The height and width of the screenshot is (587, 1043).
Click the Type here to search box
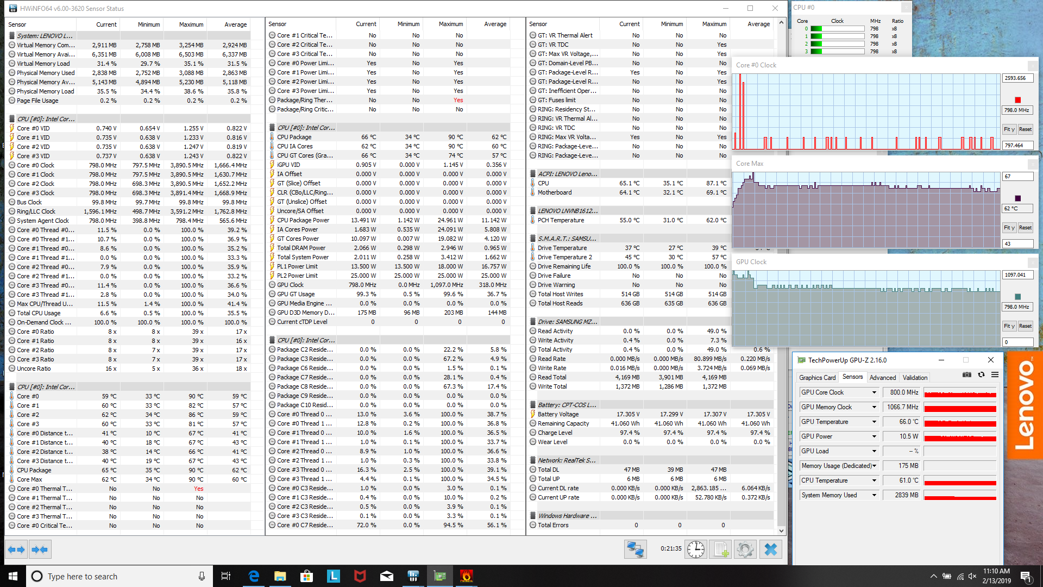[120, 576]
